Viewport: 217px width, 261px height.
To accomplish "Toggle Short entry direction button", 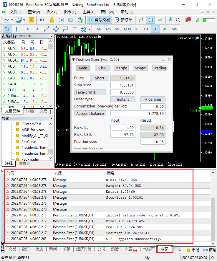I will pos(100,78).
